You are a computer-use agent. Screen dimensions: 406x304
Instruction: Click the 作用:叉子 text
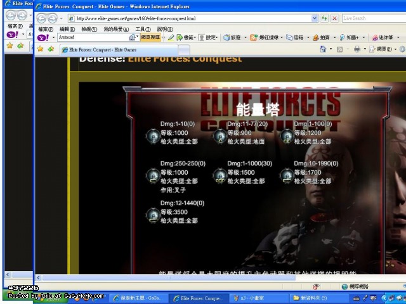coord(173,190)
